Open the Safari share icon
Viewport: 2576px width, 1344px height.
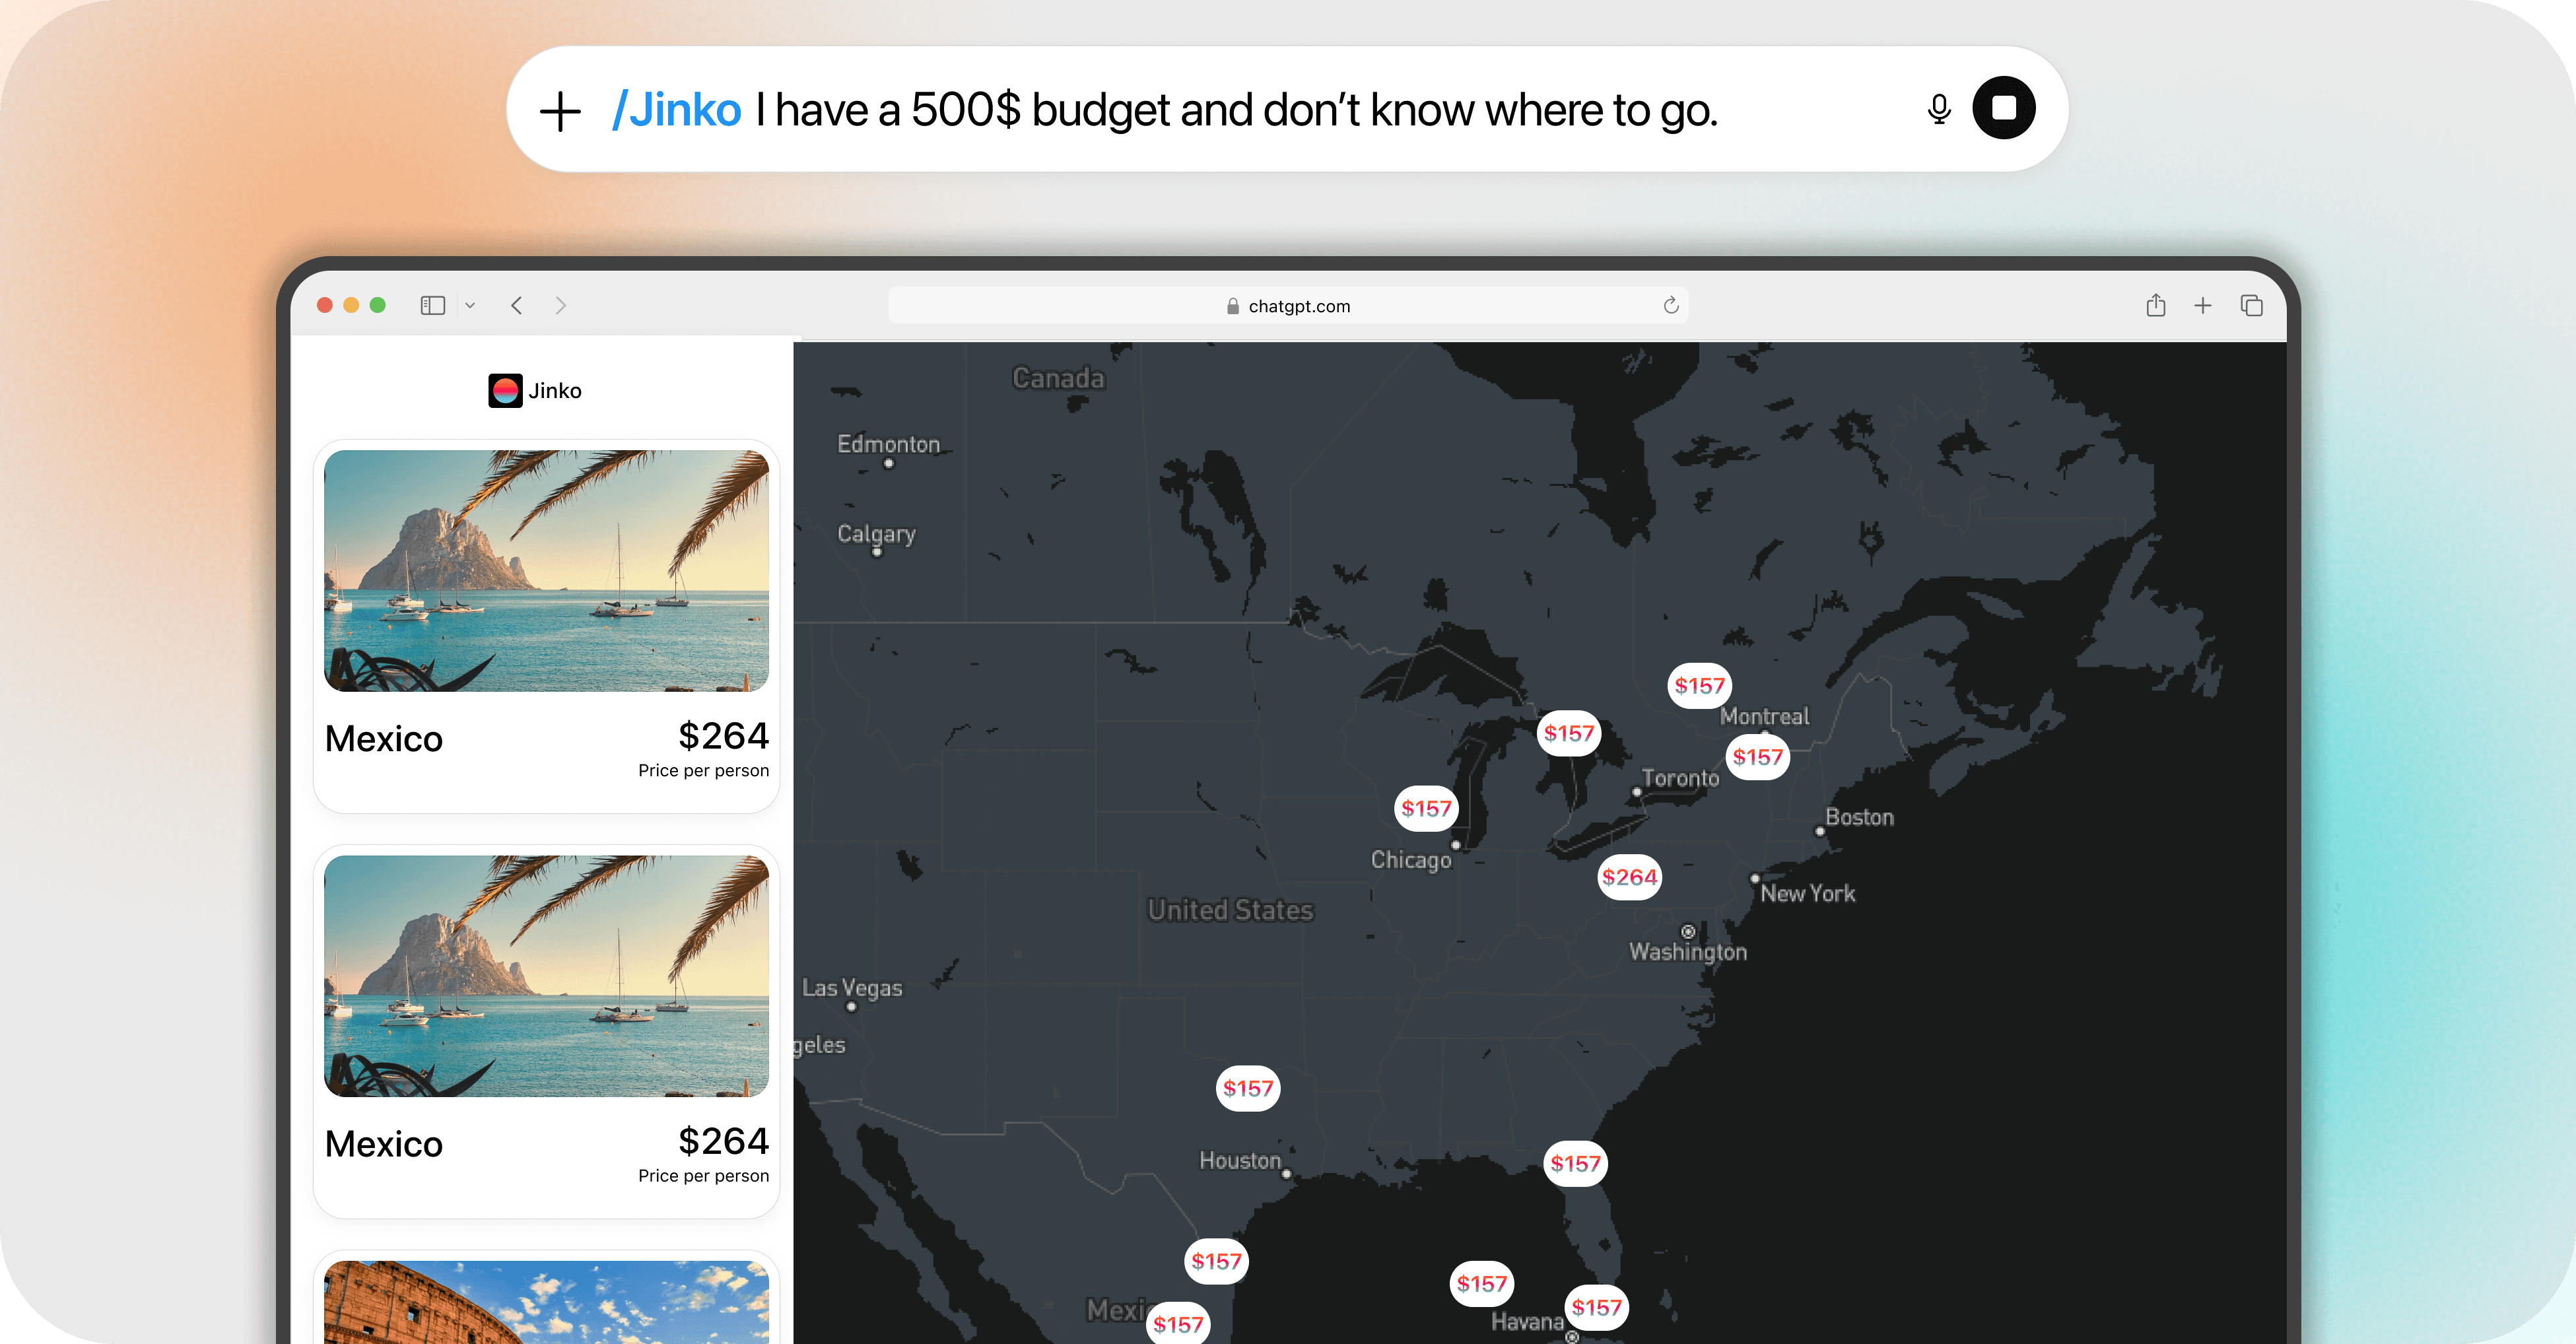[2155, 306]
